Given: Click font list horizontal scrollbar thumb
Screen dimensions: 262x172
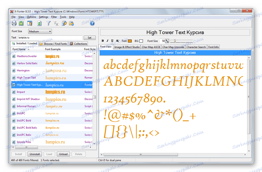Looking at the screenshot, I should tap(27, 147).
